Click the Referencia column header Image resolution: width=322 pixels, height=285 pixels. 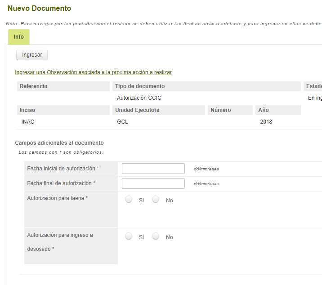pyautogui.click(x=63, y=86)
